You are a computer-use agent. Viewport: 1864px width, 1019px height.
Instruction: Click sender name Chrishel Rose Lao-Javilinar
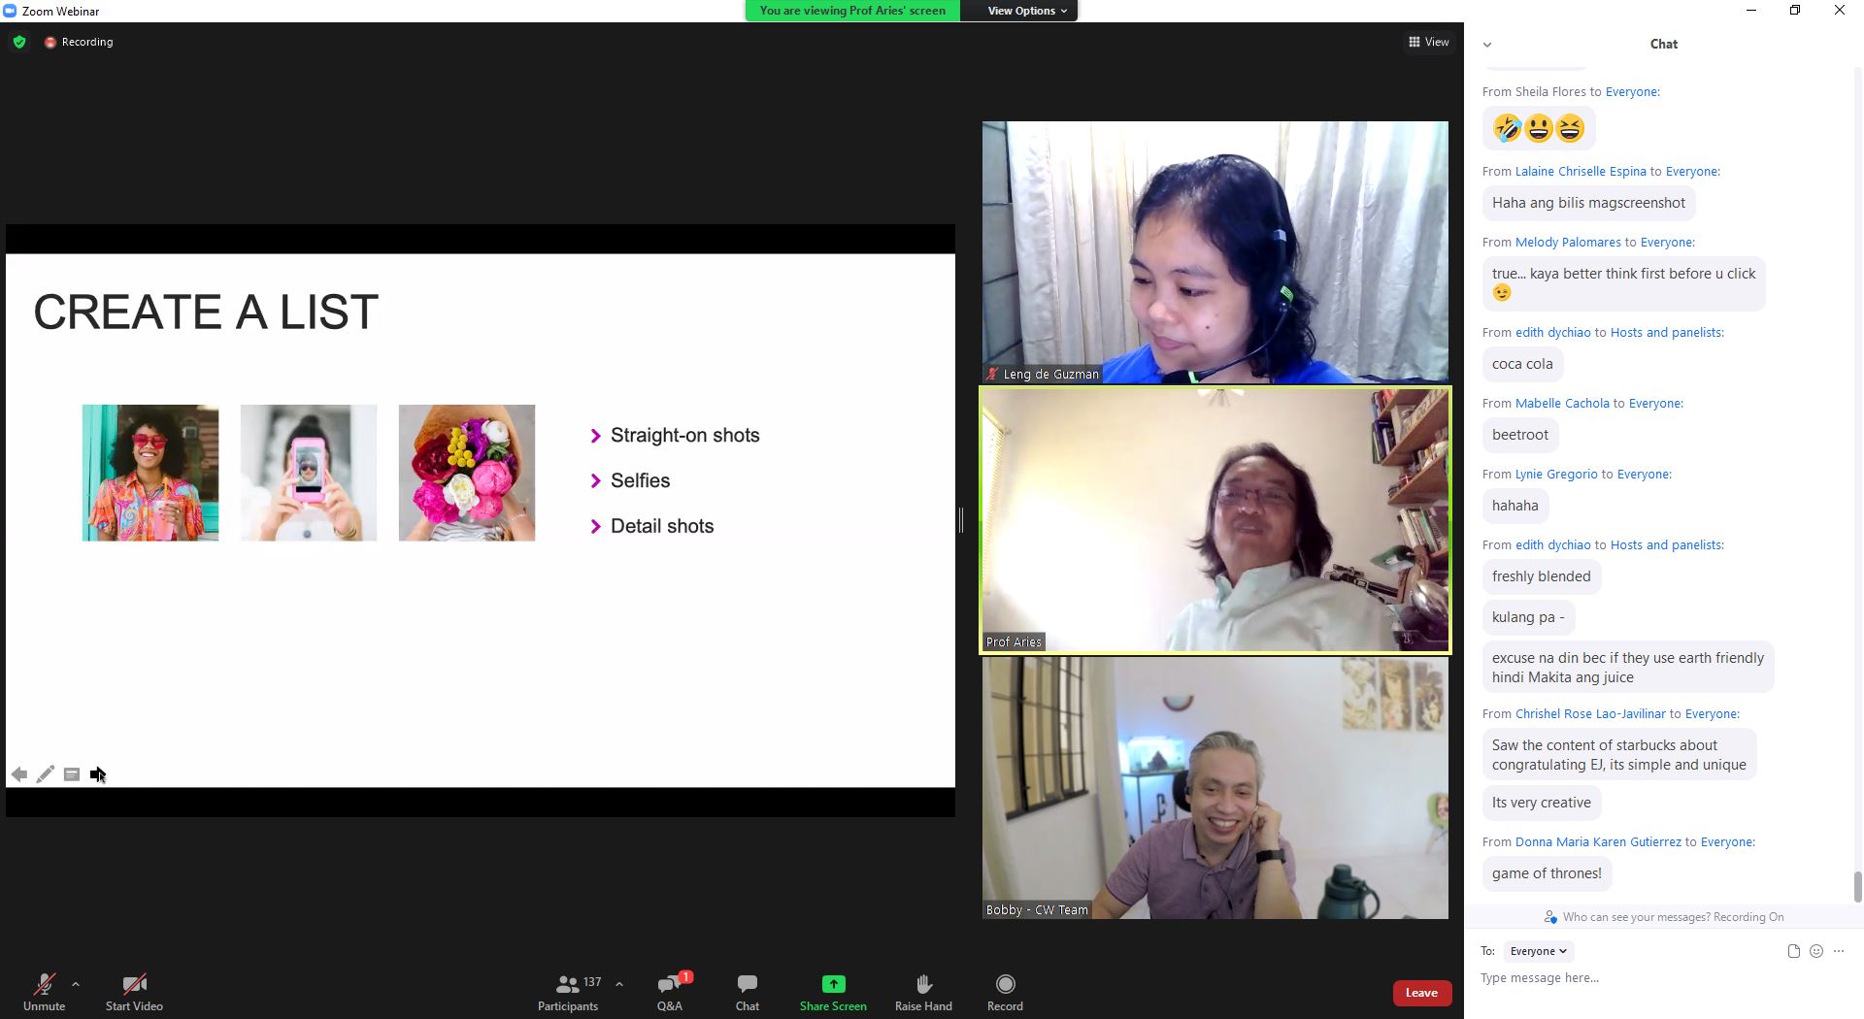coord(1590,714)
